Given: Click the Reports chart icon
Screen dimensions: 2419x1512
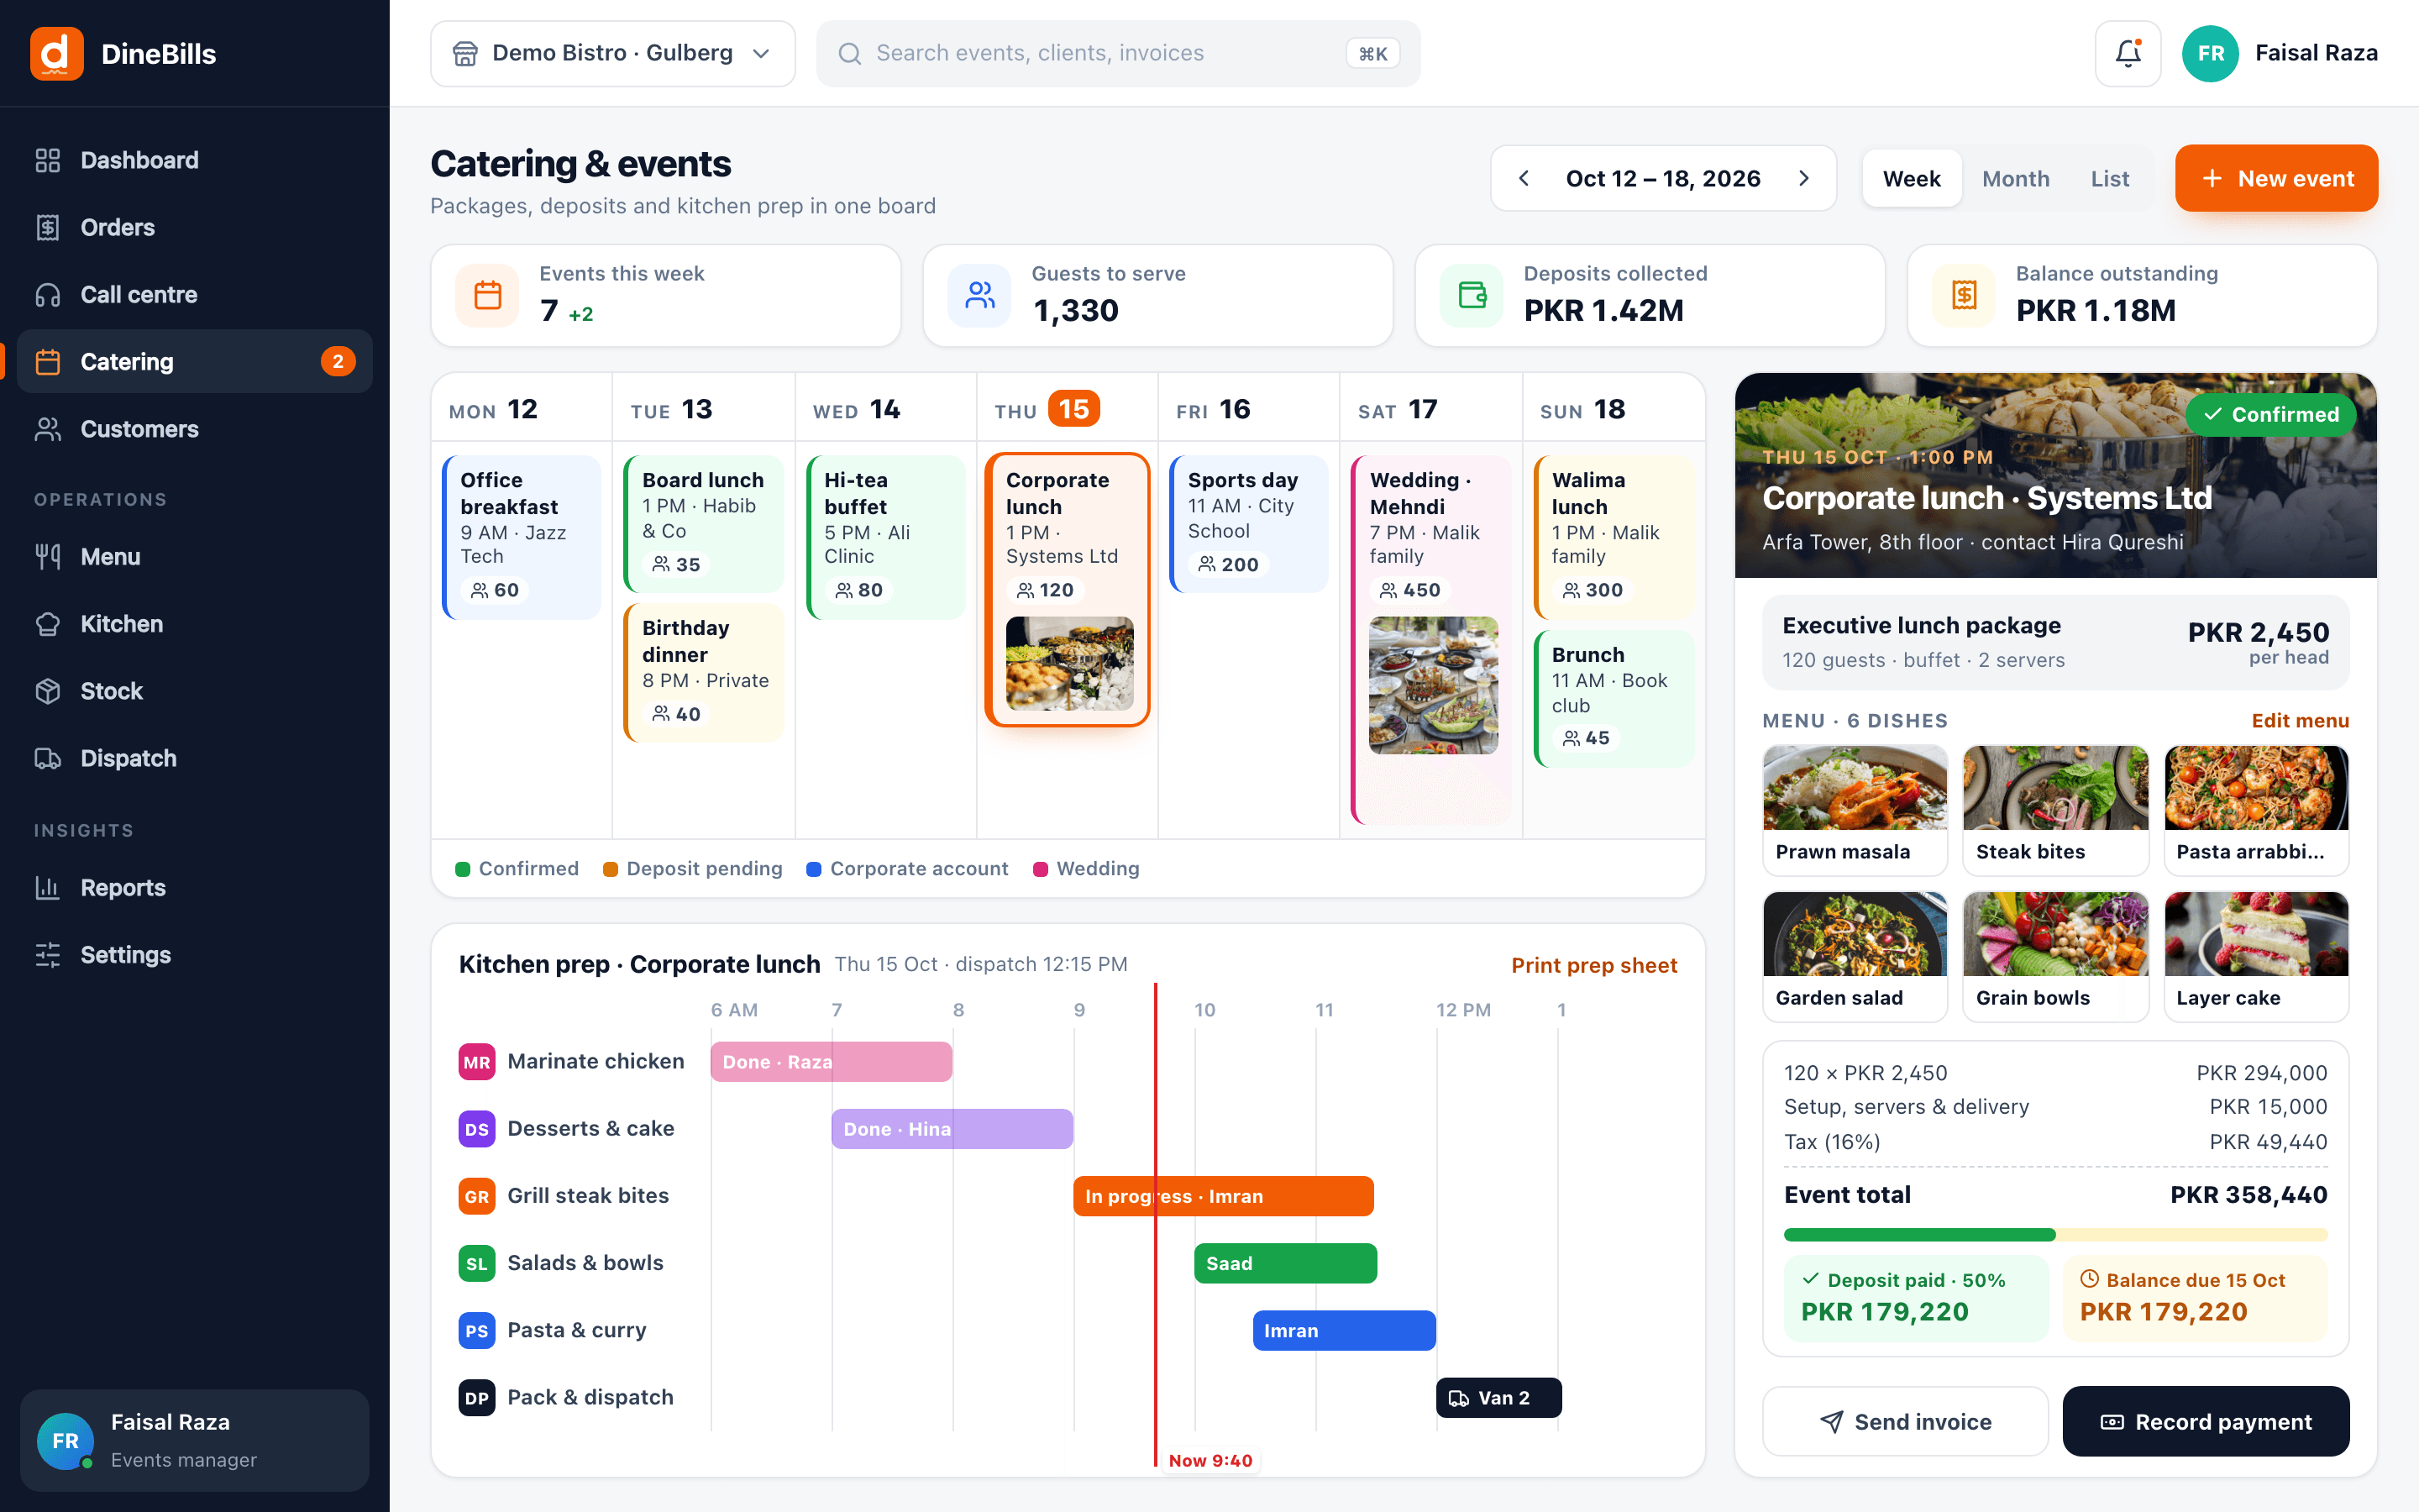Looking at the screenshot, I should [48, 887].
